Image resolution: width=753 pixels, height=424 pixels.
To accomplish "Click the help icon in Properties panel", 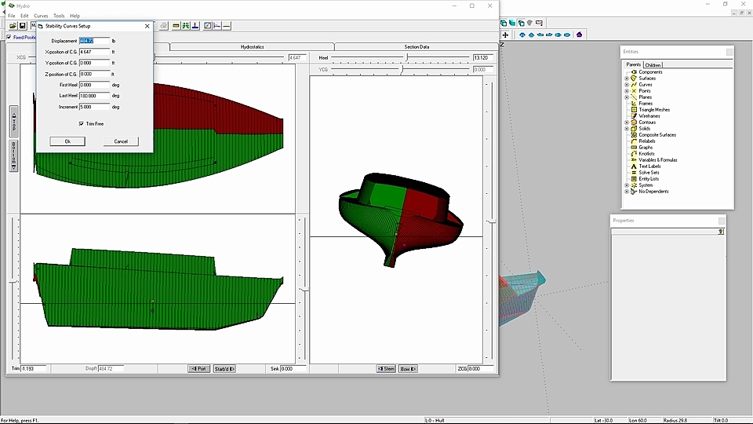I will [721, 232].
